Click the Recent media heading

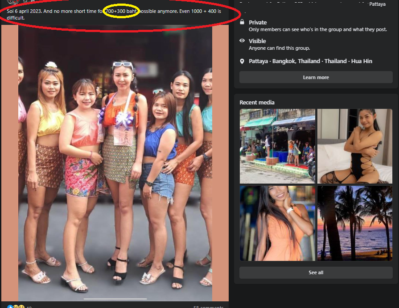tap(257, 103)
